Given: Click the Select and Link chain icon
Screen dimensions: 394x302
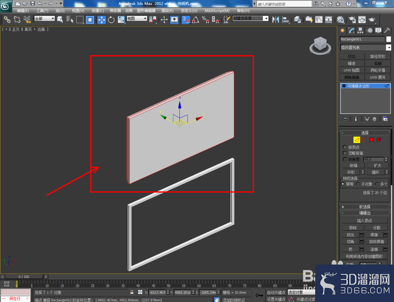Looking at the screenshot, I should click(x=7, y=19).
